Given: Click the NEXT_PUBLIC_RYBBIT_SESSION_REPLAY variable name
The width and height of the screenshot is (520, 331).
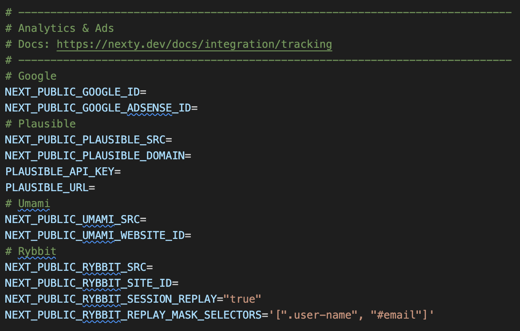Looking at the screenshot, I should (x=110, y=299).
